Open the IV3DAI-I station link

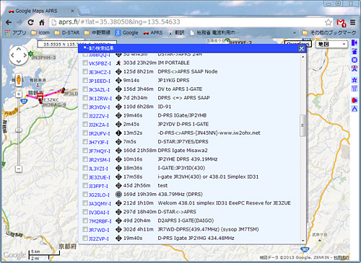pyautogui.click(x=99, y=213)
